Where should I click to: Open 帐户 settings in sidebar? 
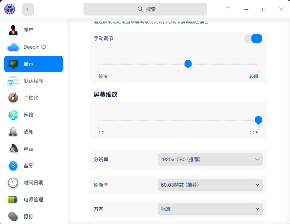click(x=33, y=30)
